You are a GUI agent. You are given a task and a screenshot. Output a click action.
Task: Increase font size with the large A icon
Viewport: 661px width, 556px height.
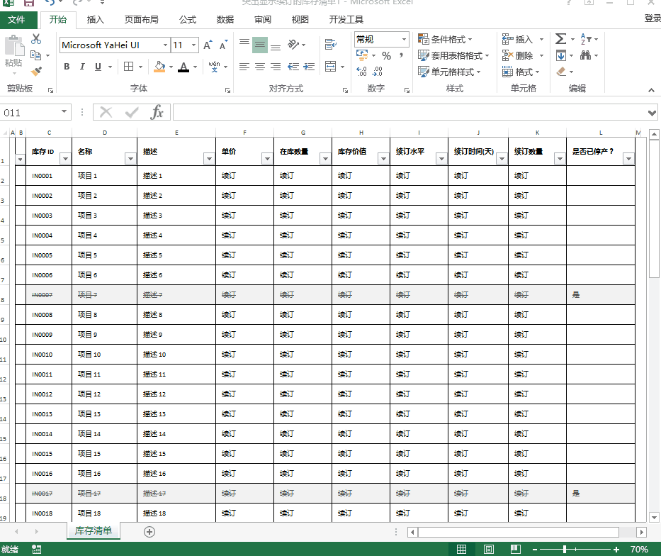(x=208, y=45)
